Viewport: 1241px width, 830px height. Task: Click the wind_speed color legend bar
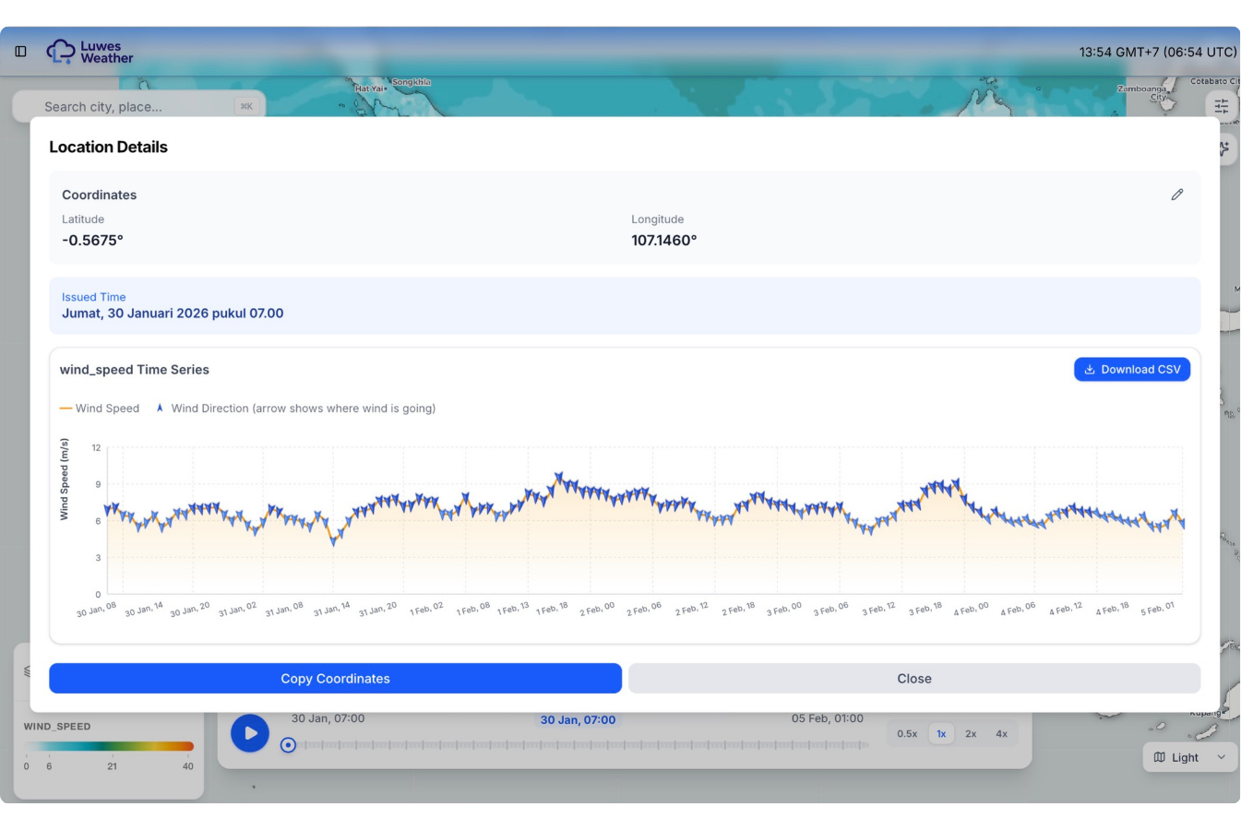[109, 746]
